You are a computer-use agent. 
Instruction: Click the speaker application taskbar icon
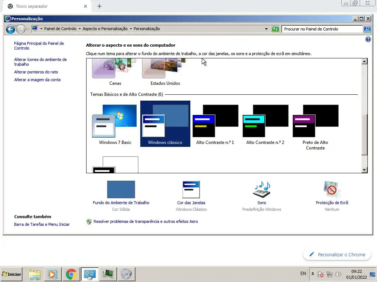(x=127, y=274)
